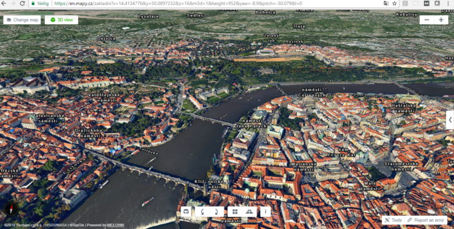
Task: Open the info button in bottom toolbar
Action: pos(265,212)
